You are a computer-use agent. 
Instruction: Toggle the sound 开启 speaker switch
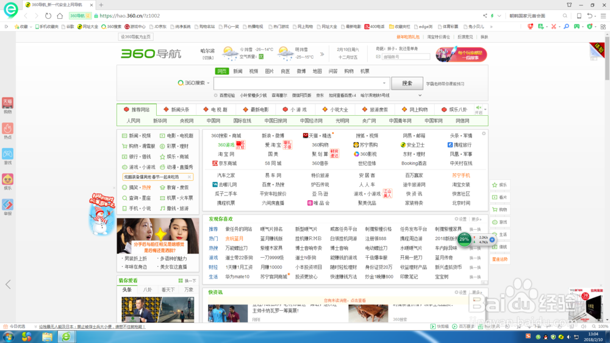click(478, 110)
